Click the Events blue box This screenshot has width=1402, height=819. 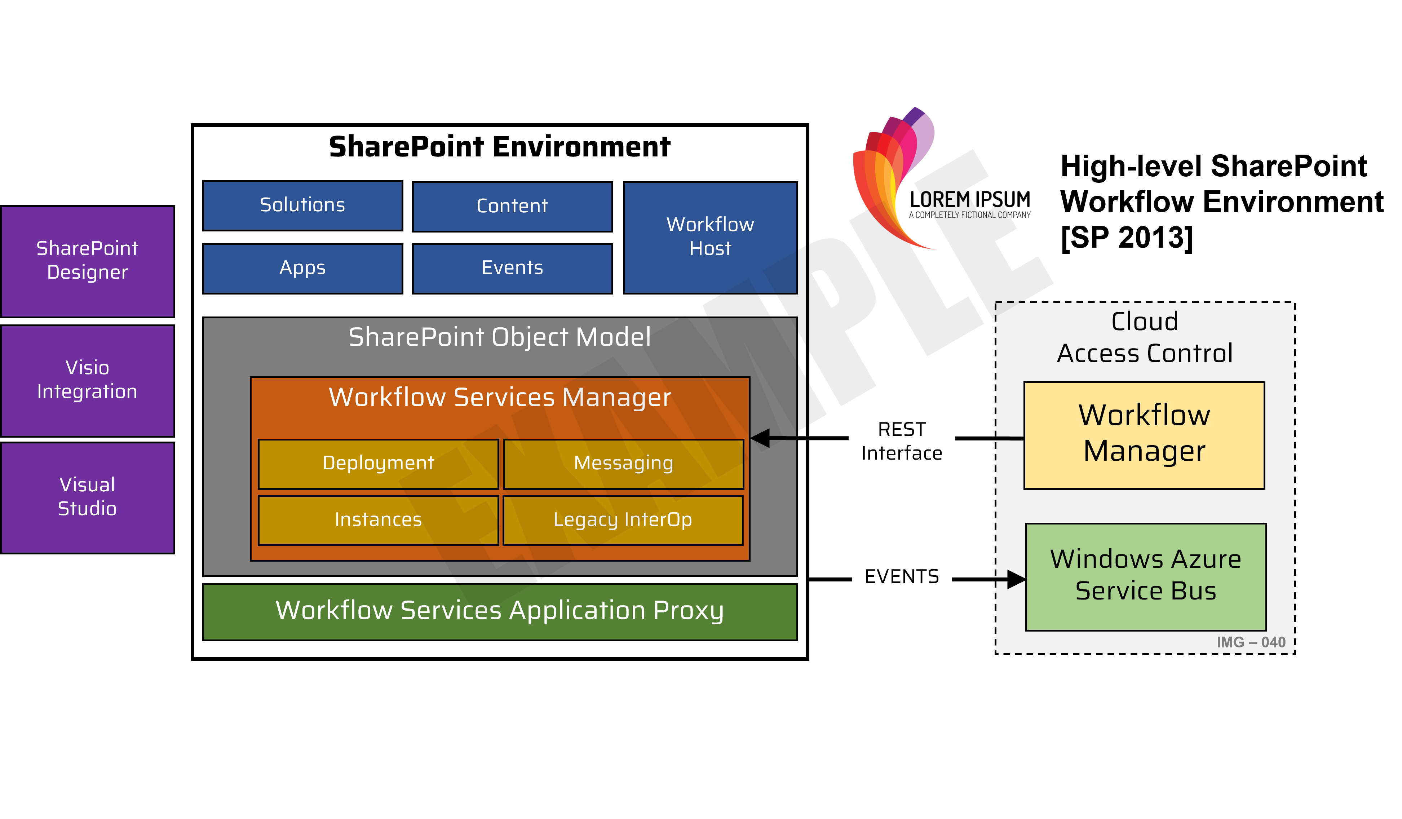(512, 268)
